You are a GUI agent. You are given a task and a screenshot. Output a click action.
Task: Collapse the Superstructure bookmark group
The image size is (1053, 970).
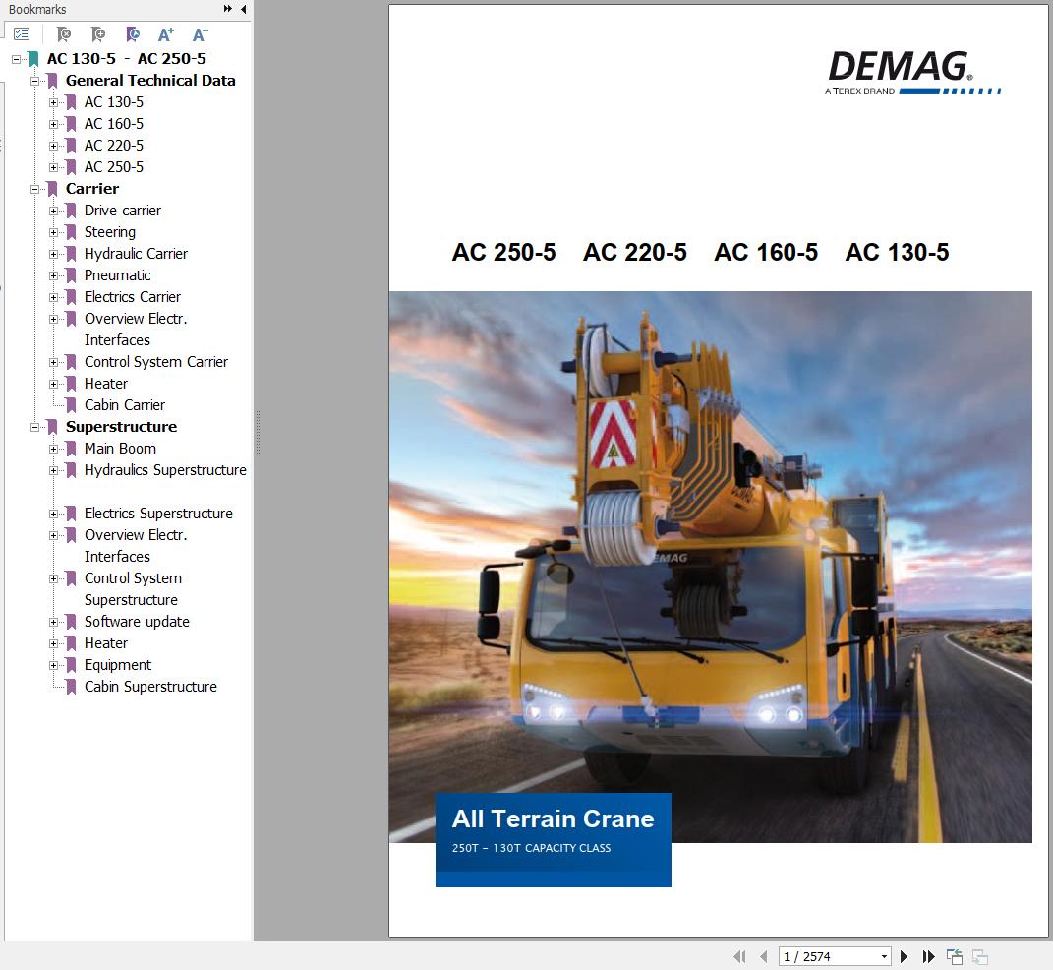coord(35,427)
